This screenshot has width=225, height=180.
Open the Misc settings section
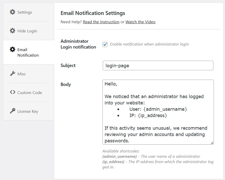click(22, 74)
